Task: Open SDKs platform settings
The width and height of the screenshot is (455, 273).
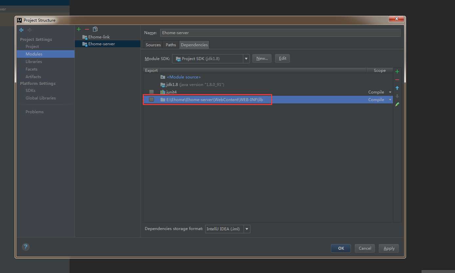Action: [x=31, y=91]
